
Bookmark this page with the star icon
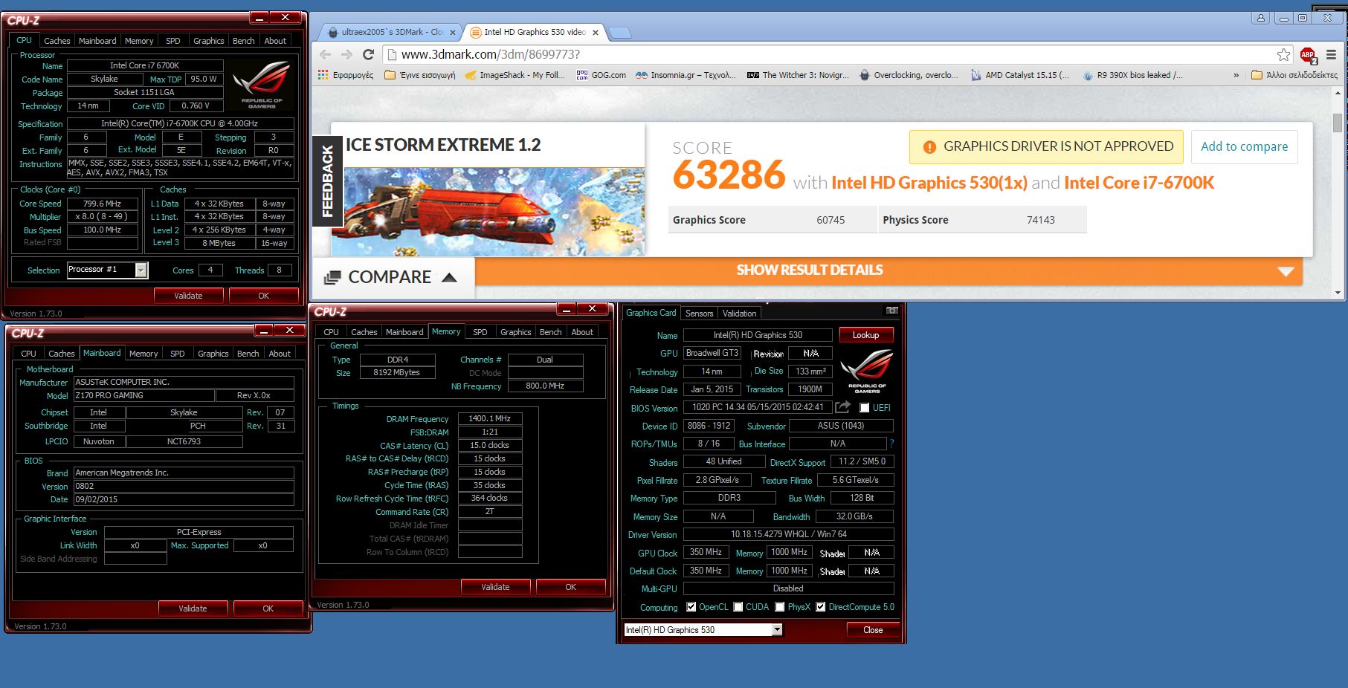coord(1283,54)
